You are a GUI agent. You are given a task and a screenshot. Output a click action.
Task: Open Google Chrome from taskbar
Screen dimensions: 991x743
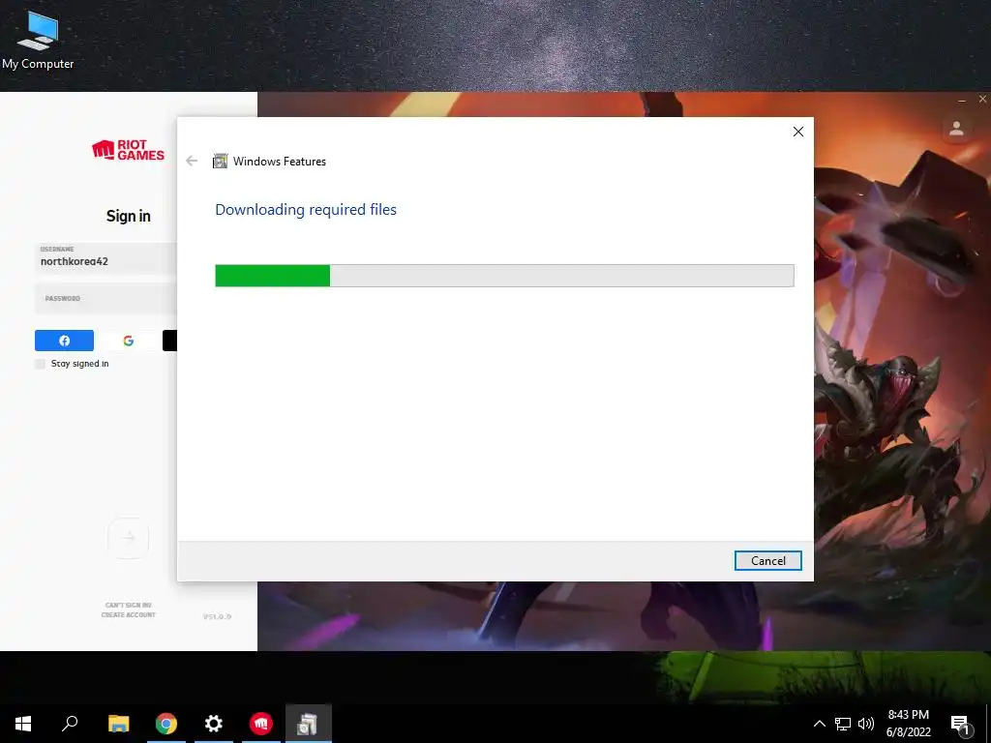point(166,724)
